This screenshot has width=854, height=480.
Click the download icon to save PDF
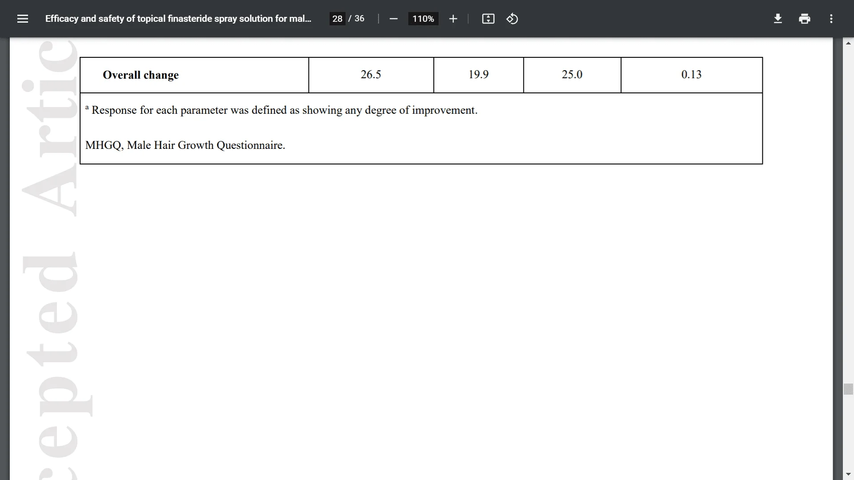[778, 19]
